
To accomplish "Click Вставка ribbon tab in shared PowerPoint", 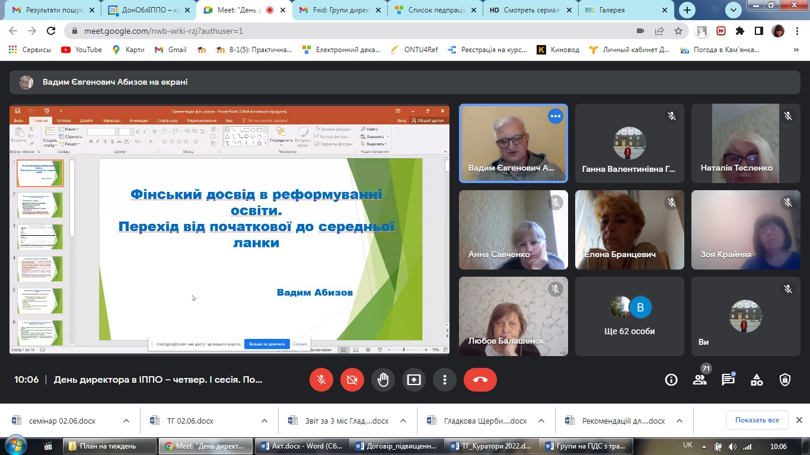I will pos(63,120).
